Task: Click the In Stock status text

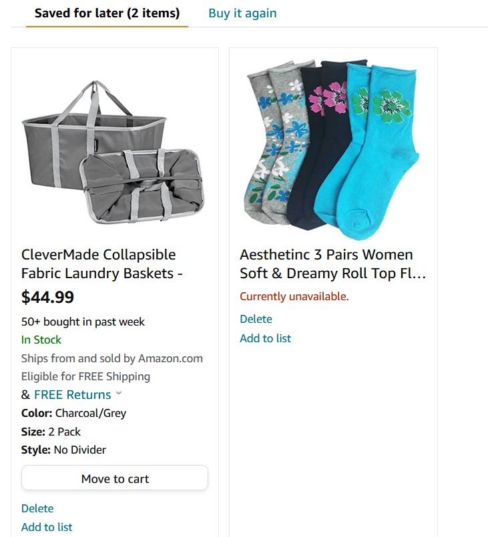Action: [x=41, y=340]
